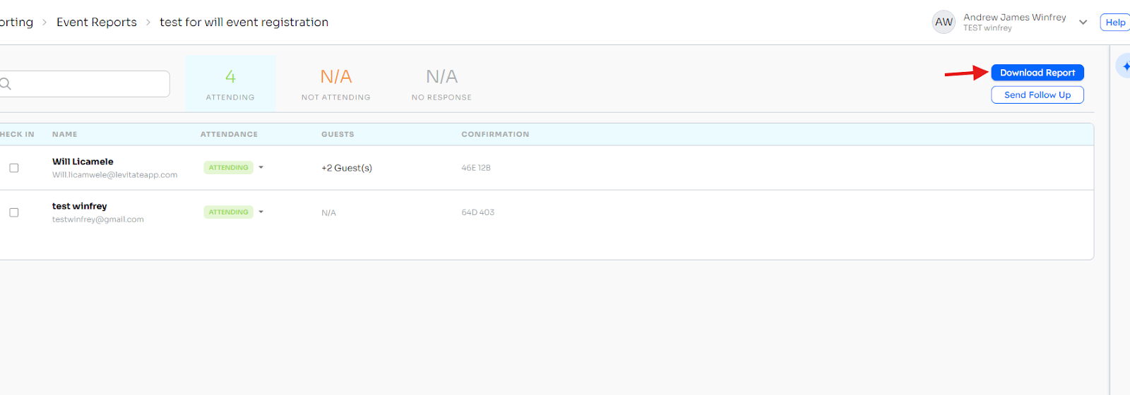
Task: Click the AW user avatar
Action: pos(944,22)
